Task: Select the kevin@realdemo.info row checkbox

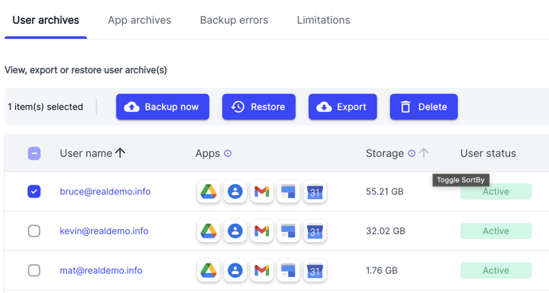Action: point(34,231)
